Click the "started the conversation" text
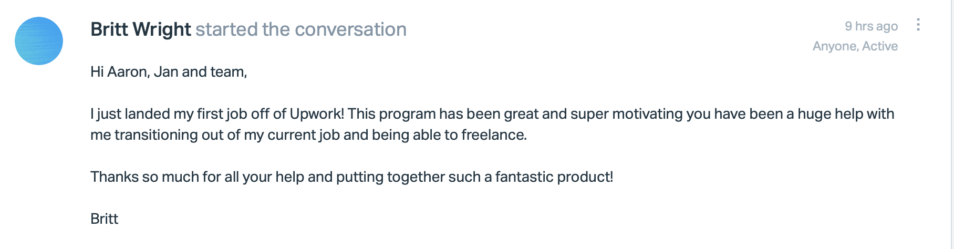 click(301, 29)
